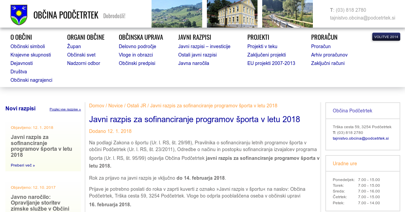Click Novice in the breadcrumb

(x=115, y=106)
